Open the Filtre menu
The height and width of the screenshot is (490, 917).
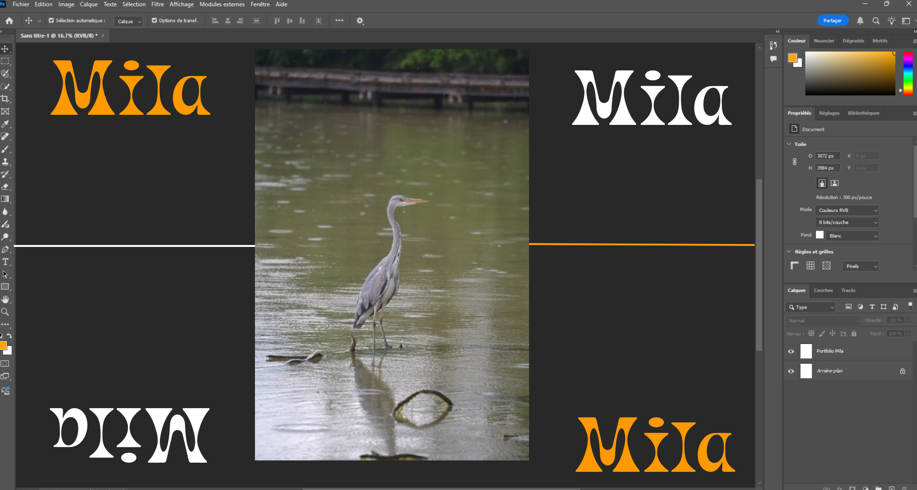coord(157,4)
